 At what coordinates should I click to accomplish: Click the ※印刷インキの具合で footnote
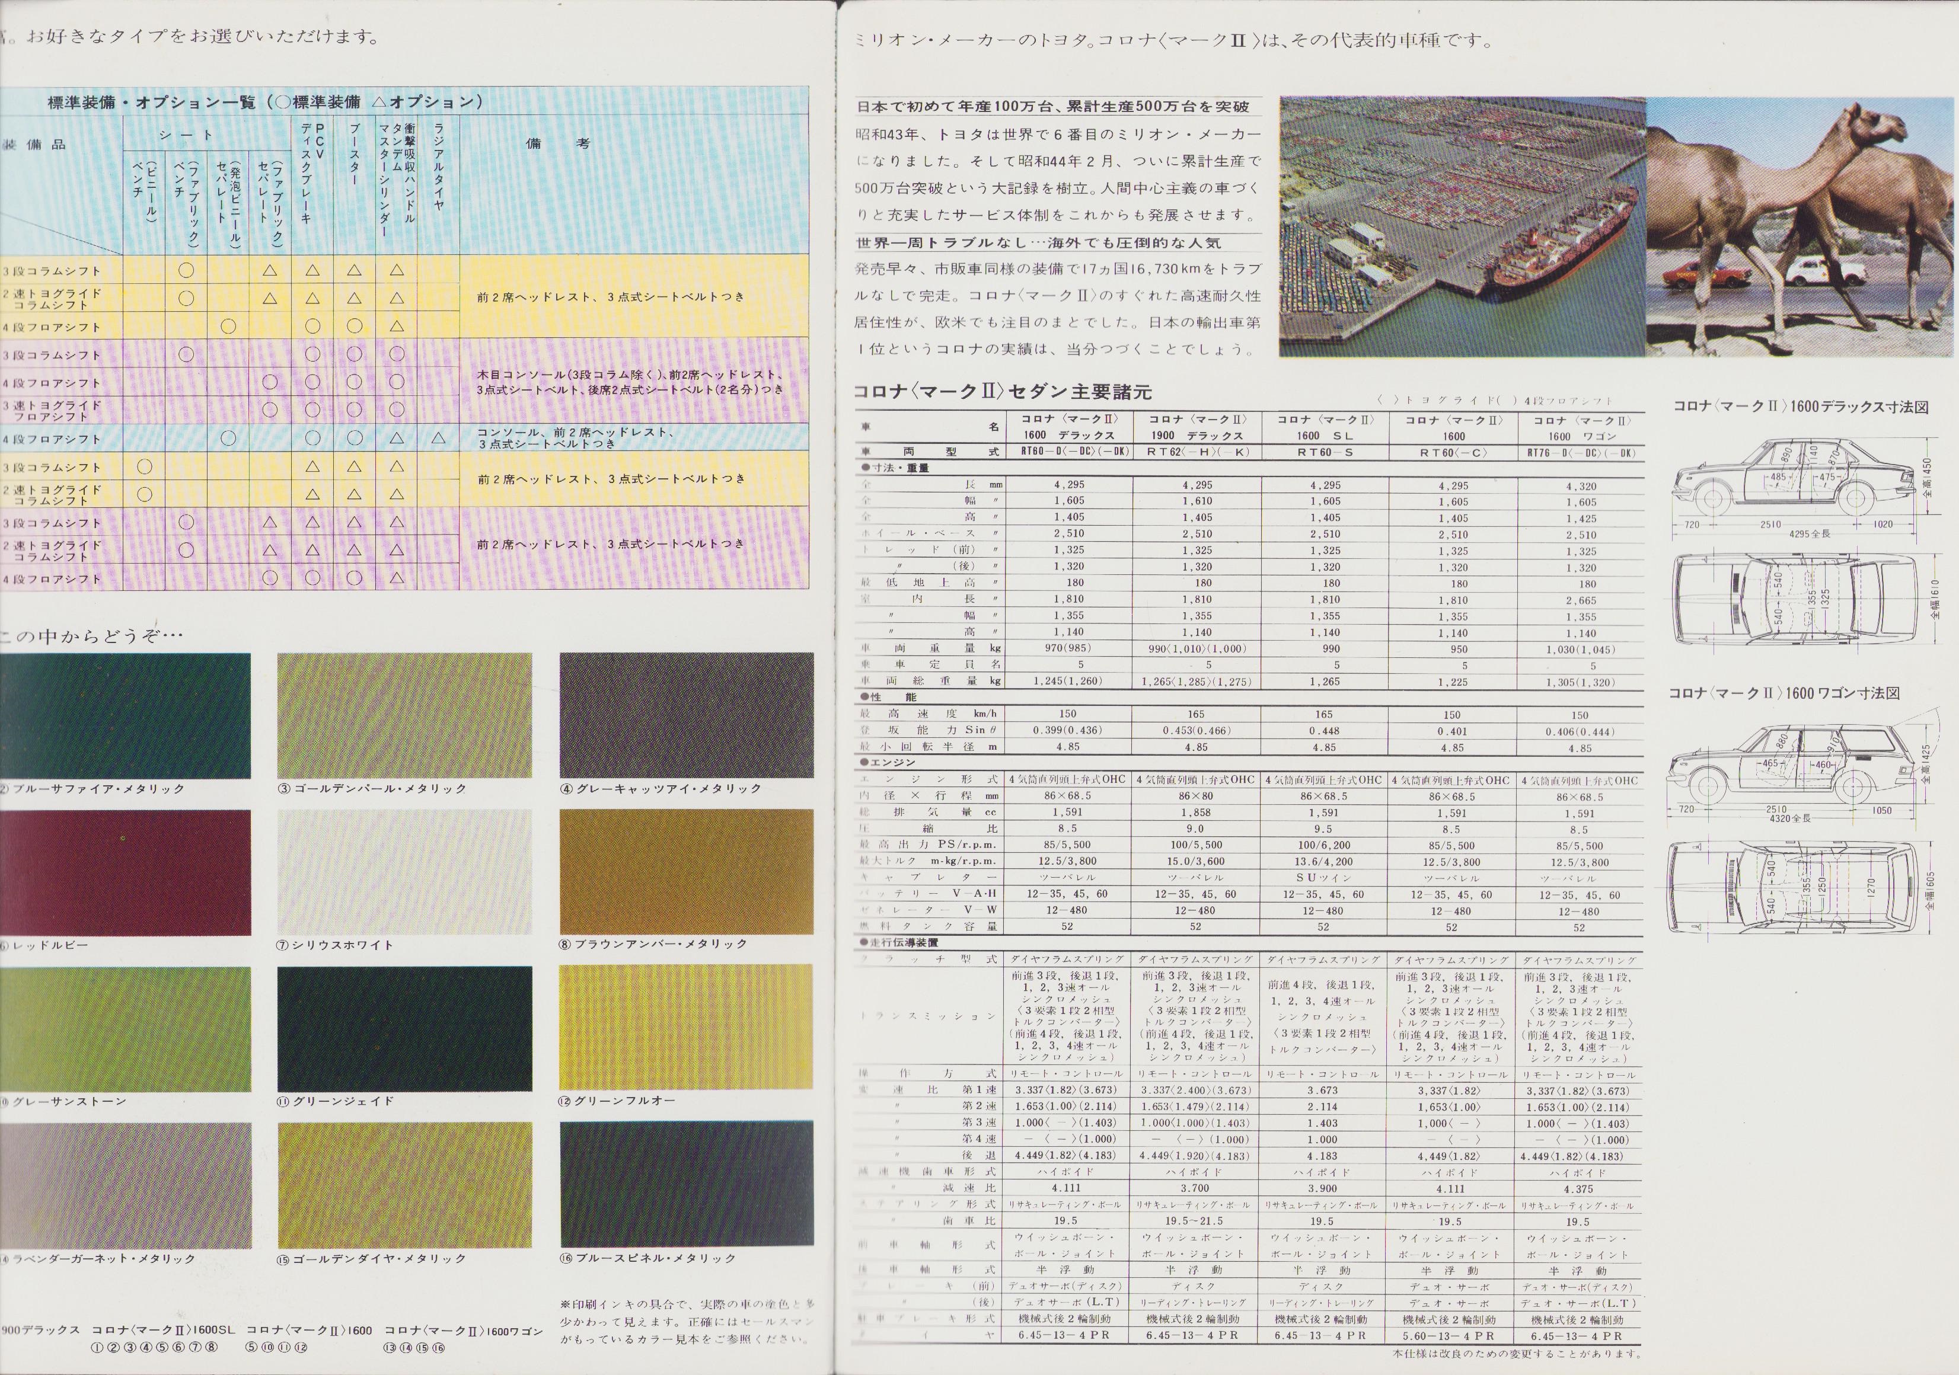688,1321
